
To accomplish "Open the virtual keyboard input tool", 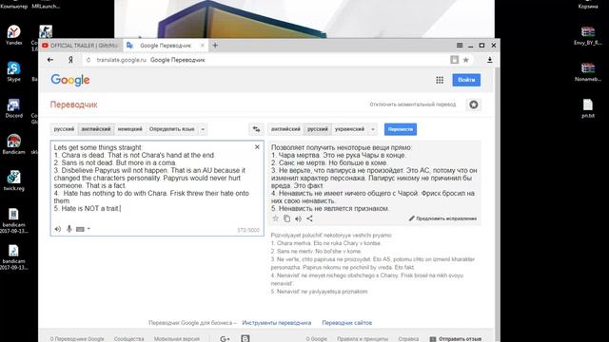I will click(80, 229).
